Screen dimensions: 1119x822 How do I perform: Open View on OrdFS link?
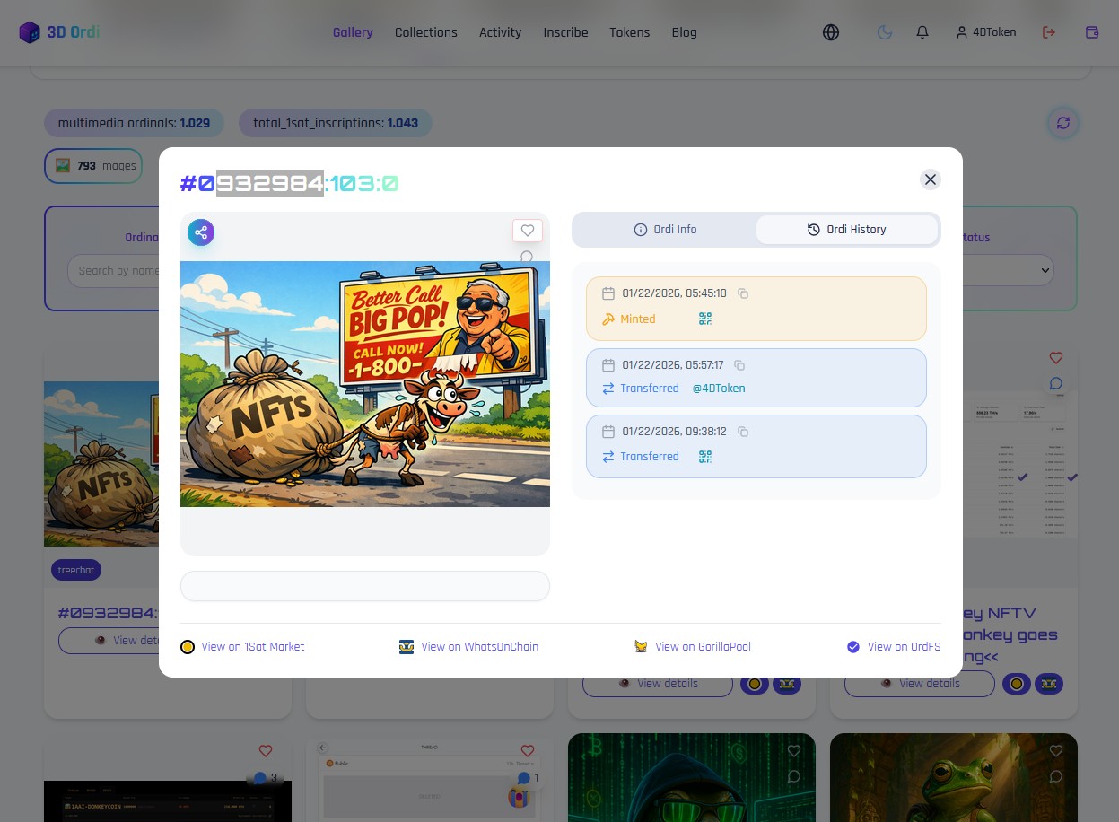point(894,647)
